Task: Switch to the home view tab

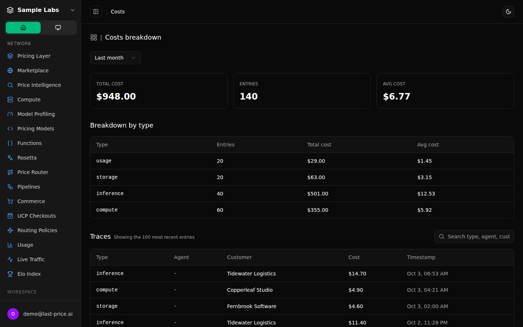Action: pyautogui.click(x=23, y=28)
